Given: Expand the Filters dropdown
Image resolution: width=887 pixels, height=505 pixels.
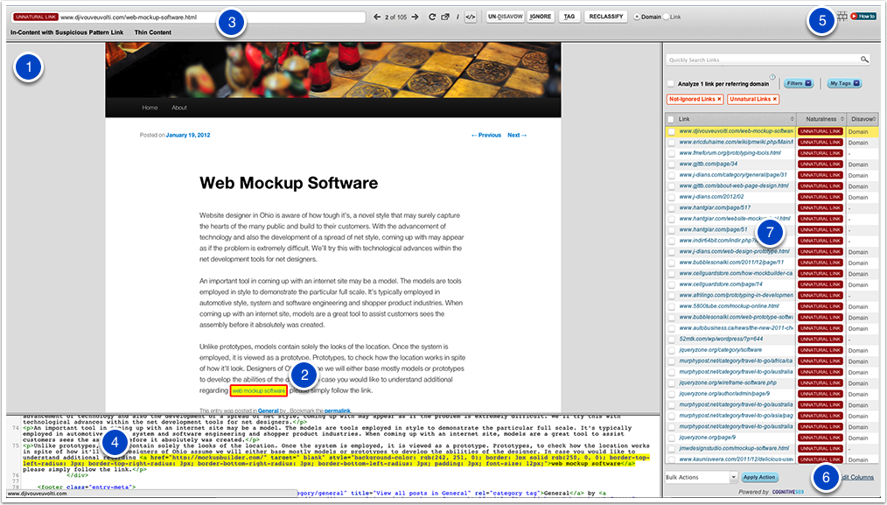Looking at the screenshot, I should [798, 83].
